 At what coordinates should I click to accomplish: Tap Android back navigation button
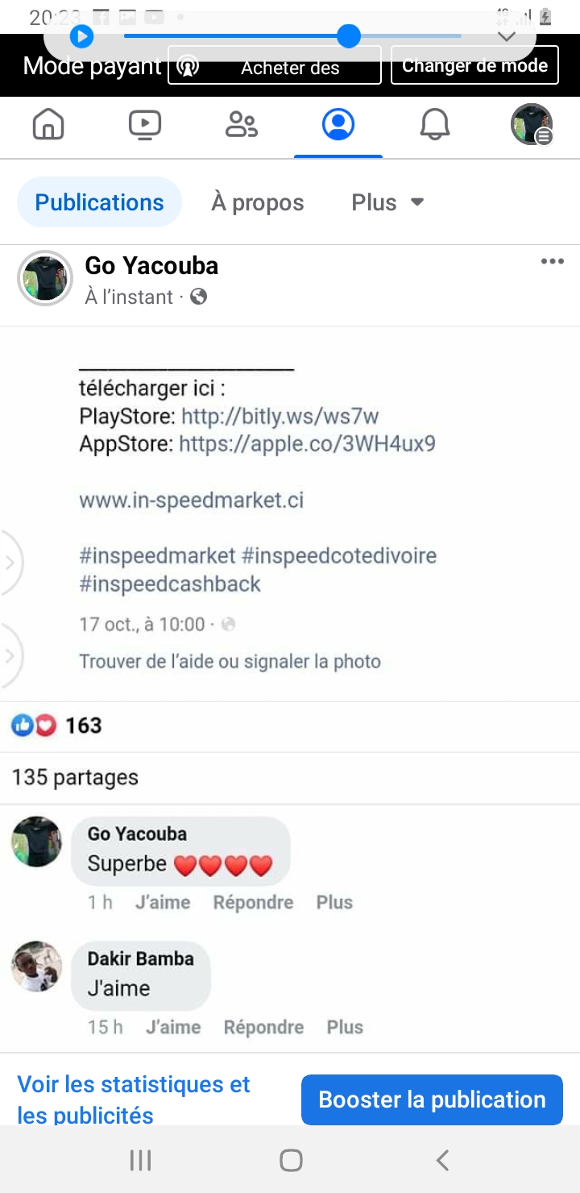click(442, 1160)
